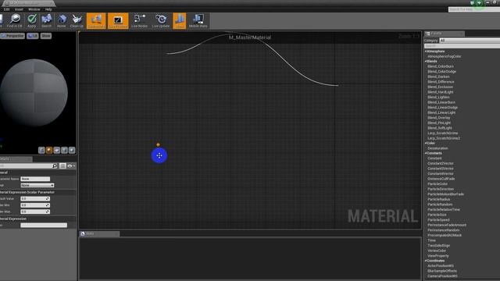Toggle the Details property matrix grid icon
The height and width of the screenshot is (281, 500).
[62, 165]
